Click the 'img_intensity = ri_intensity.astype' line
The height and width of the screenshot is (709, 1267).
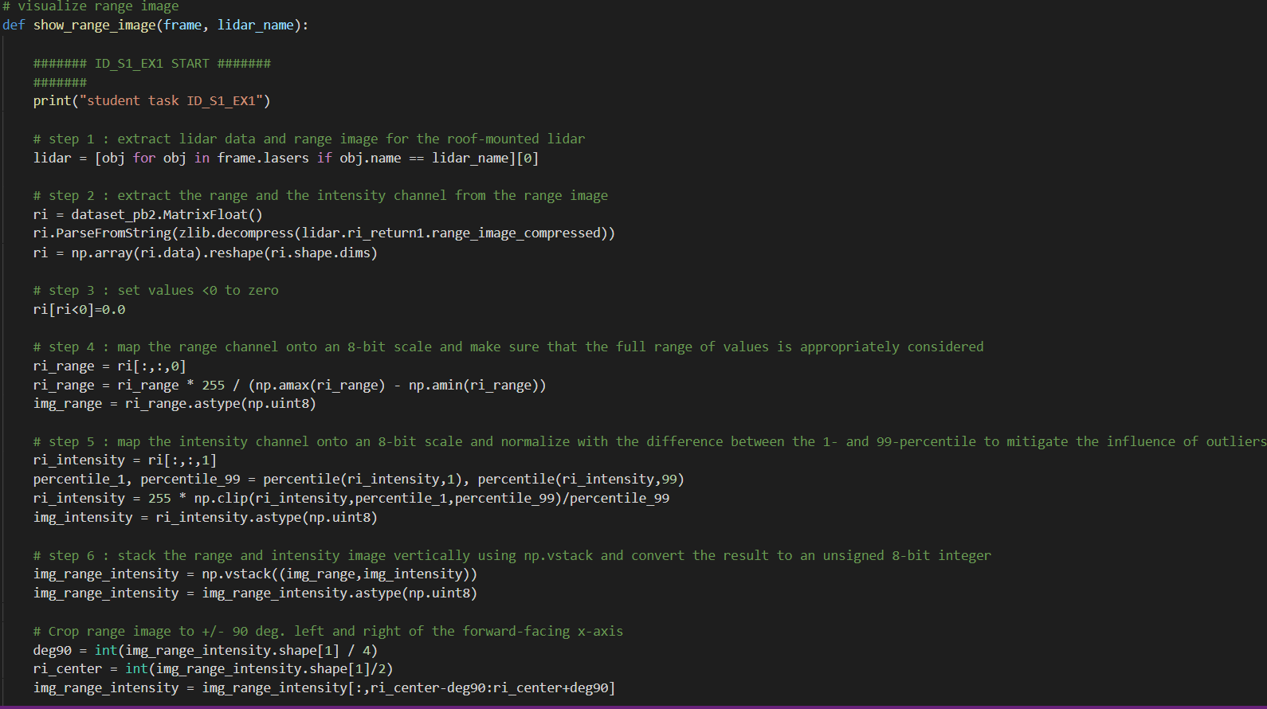(x=206, y=518)
